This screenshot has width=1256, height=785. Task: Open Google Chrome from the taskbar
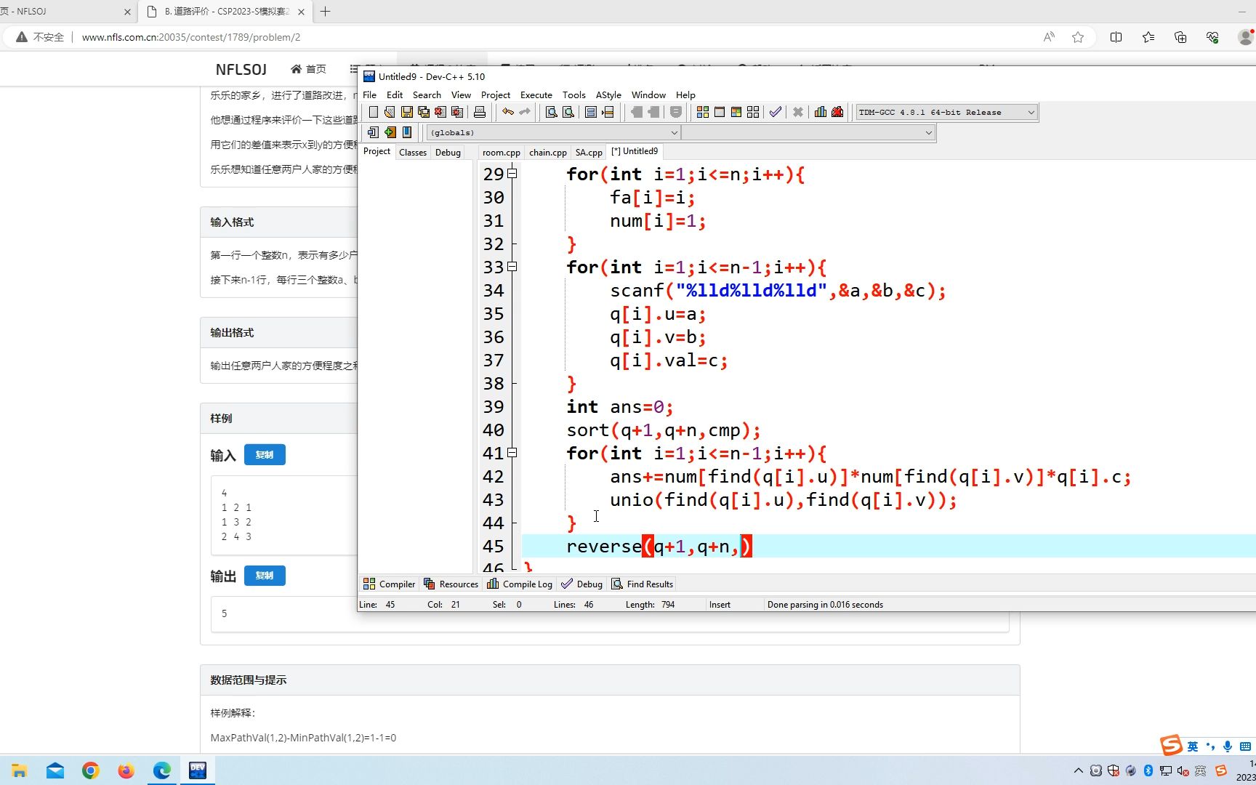(91, 770)
